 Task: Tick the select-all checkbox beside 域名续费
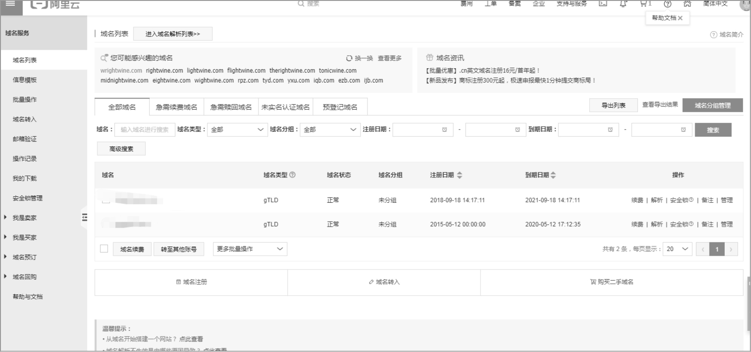104,249
